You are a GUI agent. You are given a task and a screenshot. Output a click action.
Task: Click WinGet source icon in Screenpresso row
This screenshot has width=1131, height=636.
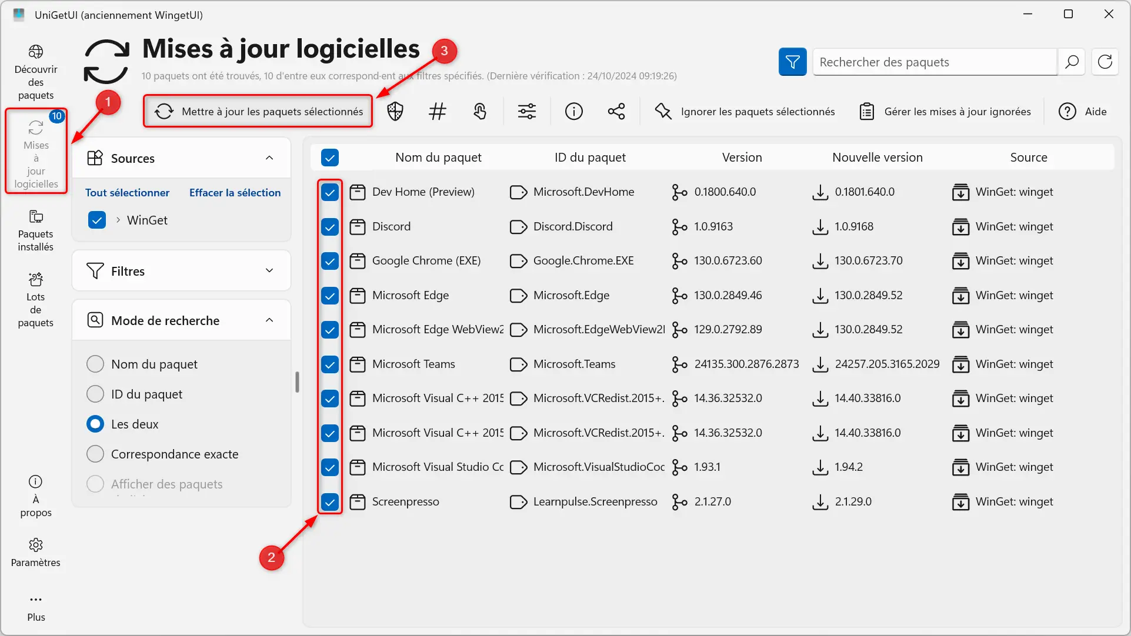click(x=960, y=502)
